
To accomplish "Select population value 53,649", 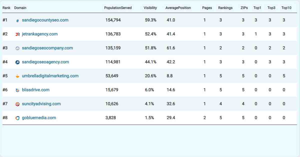I will tap(112, 76).
